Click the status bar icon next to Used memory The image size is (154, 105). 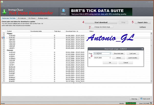point(151,103)
